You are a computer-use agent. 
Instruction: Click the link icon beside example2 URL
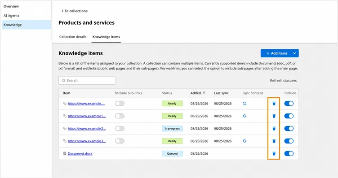pos(64,128)
